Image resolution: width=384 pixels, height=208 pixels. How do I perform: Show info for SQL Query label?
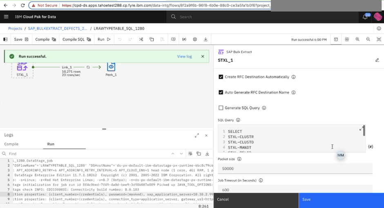238,120
